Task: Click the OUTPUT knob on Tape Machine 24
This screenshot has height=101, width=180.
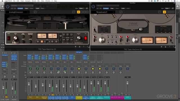Action: (x=79, y=38)
